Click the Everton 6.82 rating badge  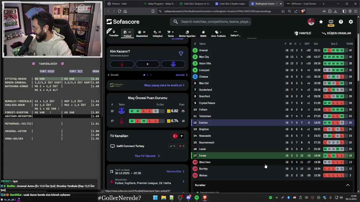point(173,111)
